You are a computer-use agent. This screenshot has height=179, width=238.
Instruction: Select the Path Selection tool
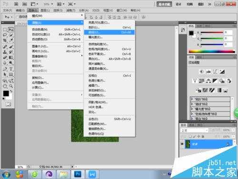click(5, 74)
